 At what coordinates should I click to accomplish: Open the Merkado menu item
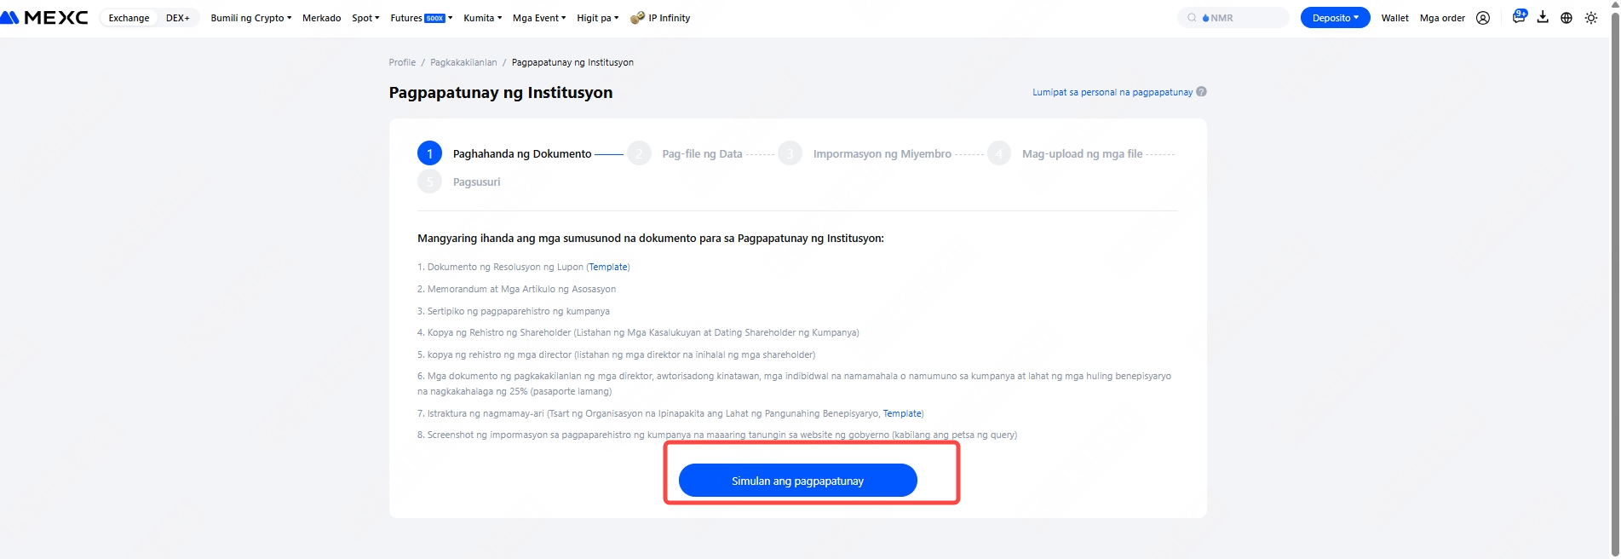(x=321, y=18)
